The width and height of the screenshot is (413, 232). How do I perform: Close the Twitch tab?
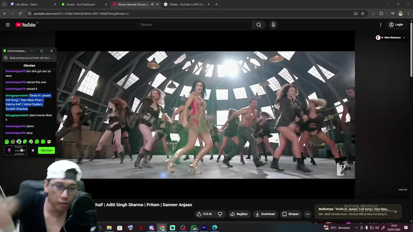[x=55, y=5]
